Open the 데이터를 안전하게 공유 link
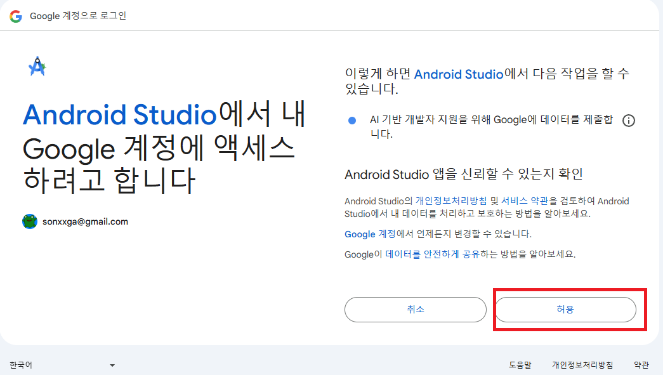The width and height of the screenshot is (663, 375). 433,254
